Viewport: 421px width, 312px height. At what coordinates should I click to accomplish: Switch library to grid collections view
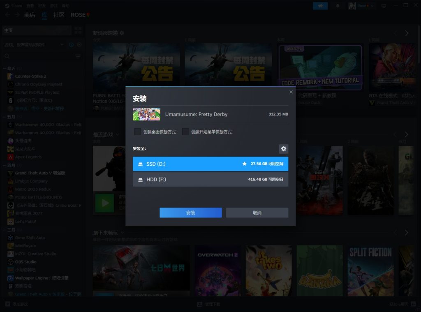(78, 30)
